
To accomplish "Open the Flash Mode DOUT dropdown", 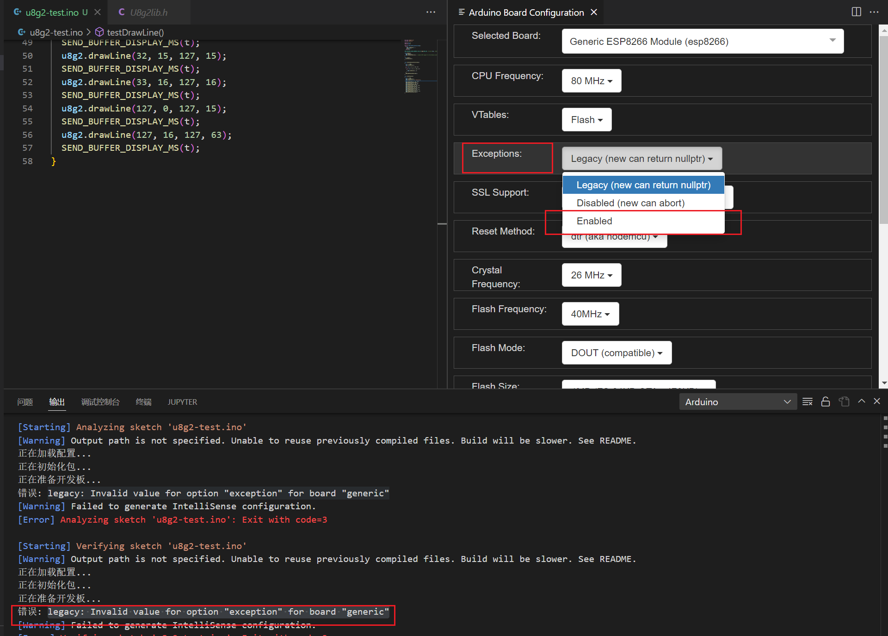I will pyautogui.click(x=617, y=352).
